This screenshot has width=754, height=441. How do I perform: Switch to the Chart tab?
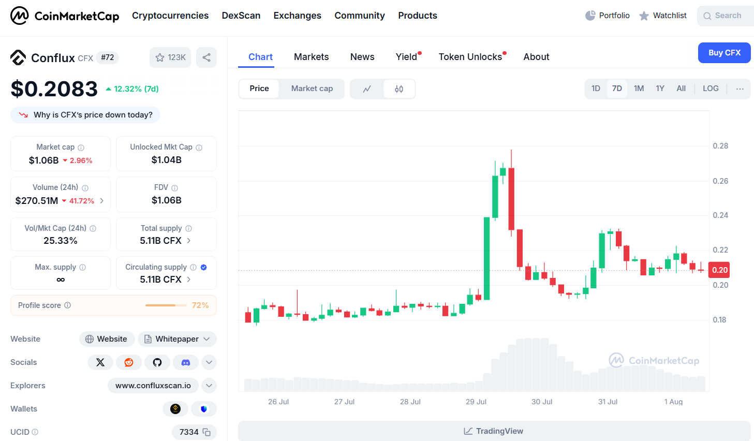260,57
